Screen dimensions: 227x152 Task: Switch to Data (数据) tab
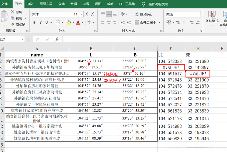(x=74, y=4)
